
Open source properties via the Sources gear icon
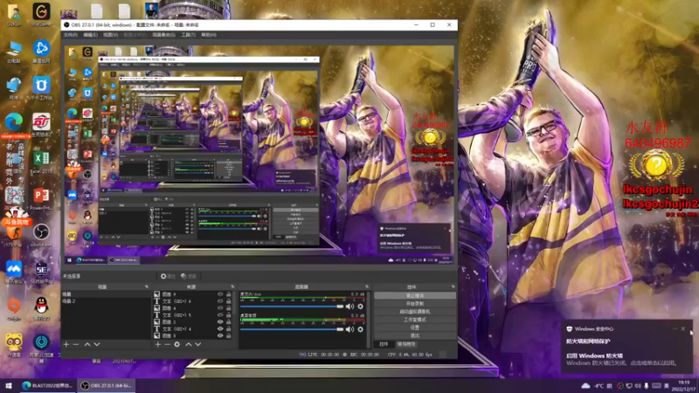pos(177,344)
